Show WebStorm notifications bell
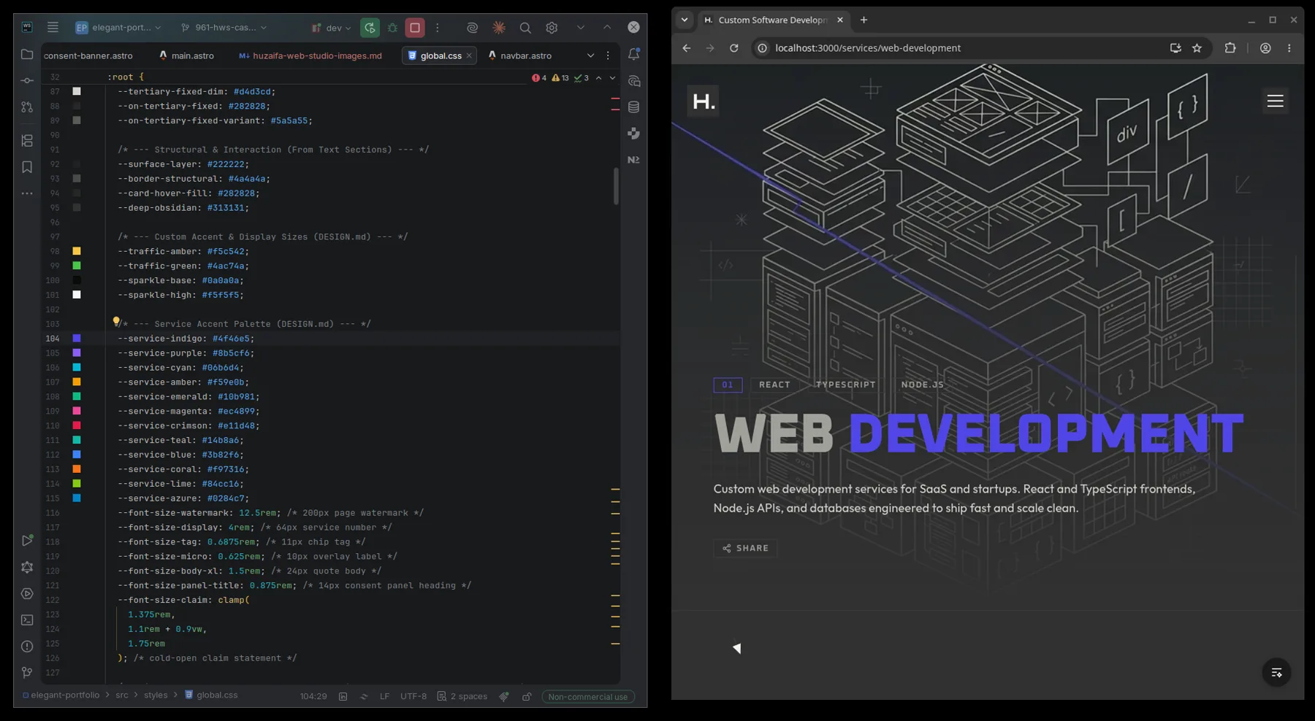 point(633,55)
